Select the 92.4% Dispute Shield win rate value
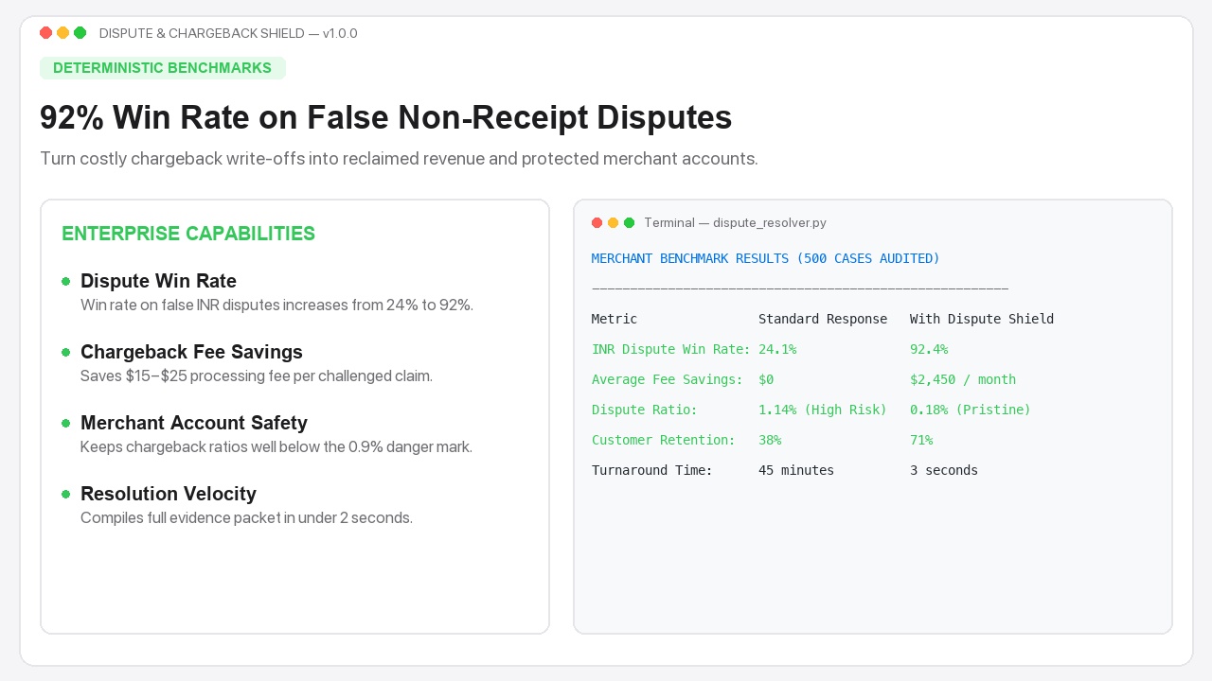Screen dimensions: 1212x681 pyautogui.click(x=929, y=349)
